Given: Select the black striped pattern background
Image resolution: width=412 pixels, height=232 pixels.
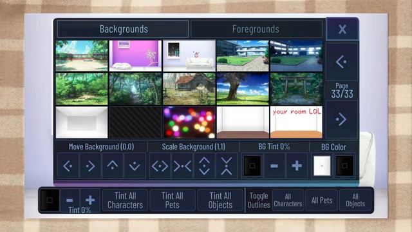Looking at the screenshot, I should click(x=135, y=122).
